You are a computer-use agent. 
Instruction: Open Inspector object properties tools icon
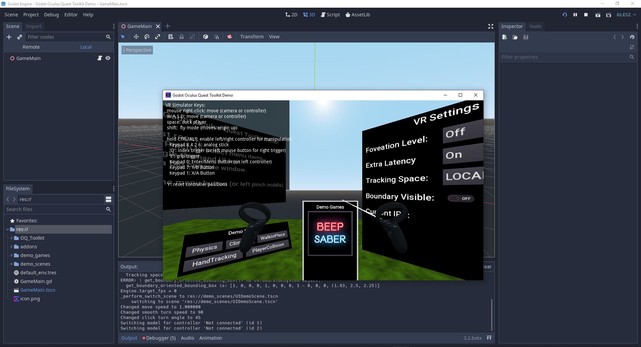point(632,47)
